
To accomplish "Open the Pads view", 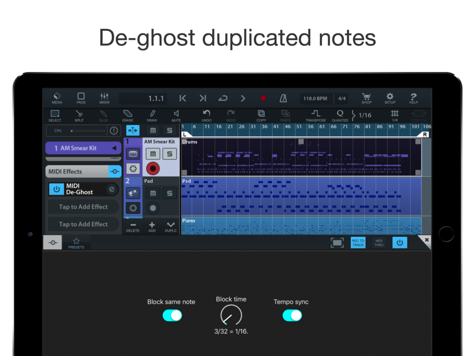I will pos(81,98).
